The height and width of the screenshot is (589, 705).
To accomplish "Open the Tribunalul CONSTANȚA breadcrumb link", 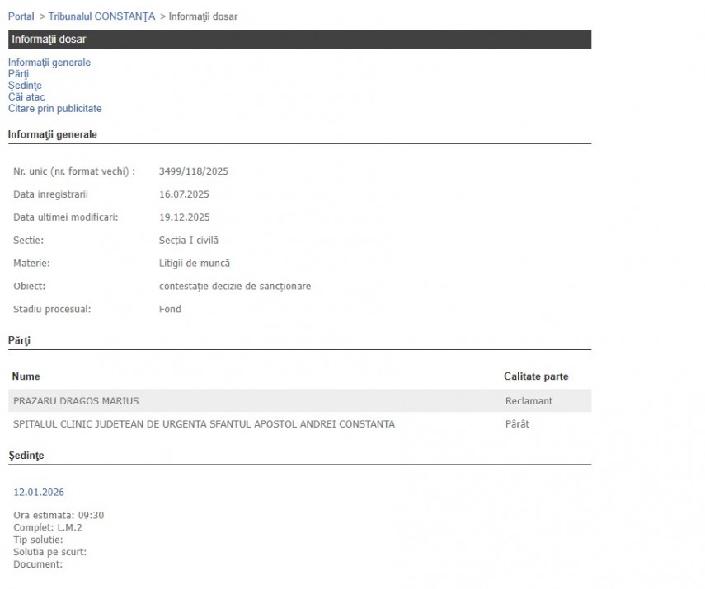I will pyautogui.click(x=101, y=16).
